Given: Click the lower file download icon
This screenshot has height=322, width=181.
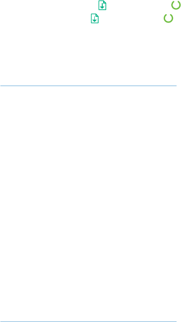Looking at the screenshot, I should coord(95,18).
